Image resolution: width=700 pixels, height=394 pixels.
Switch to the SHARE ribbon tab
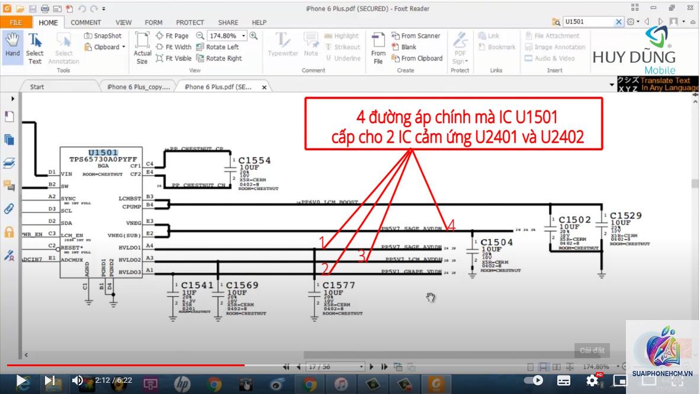point(228,22)
